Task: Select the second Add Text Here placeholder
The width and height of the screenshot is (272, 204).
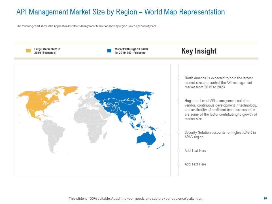Action: pos(195,164)
